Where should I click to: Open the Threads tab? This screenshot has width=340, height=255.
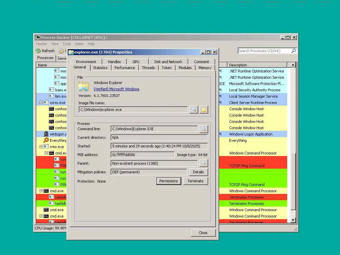[148, 68]
